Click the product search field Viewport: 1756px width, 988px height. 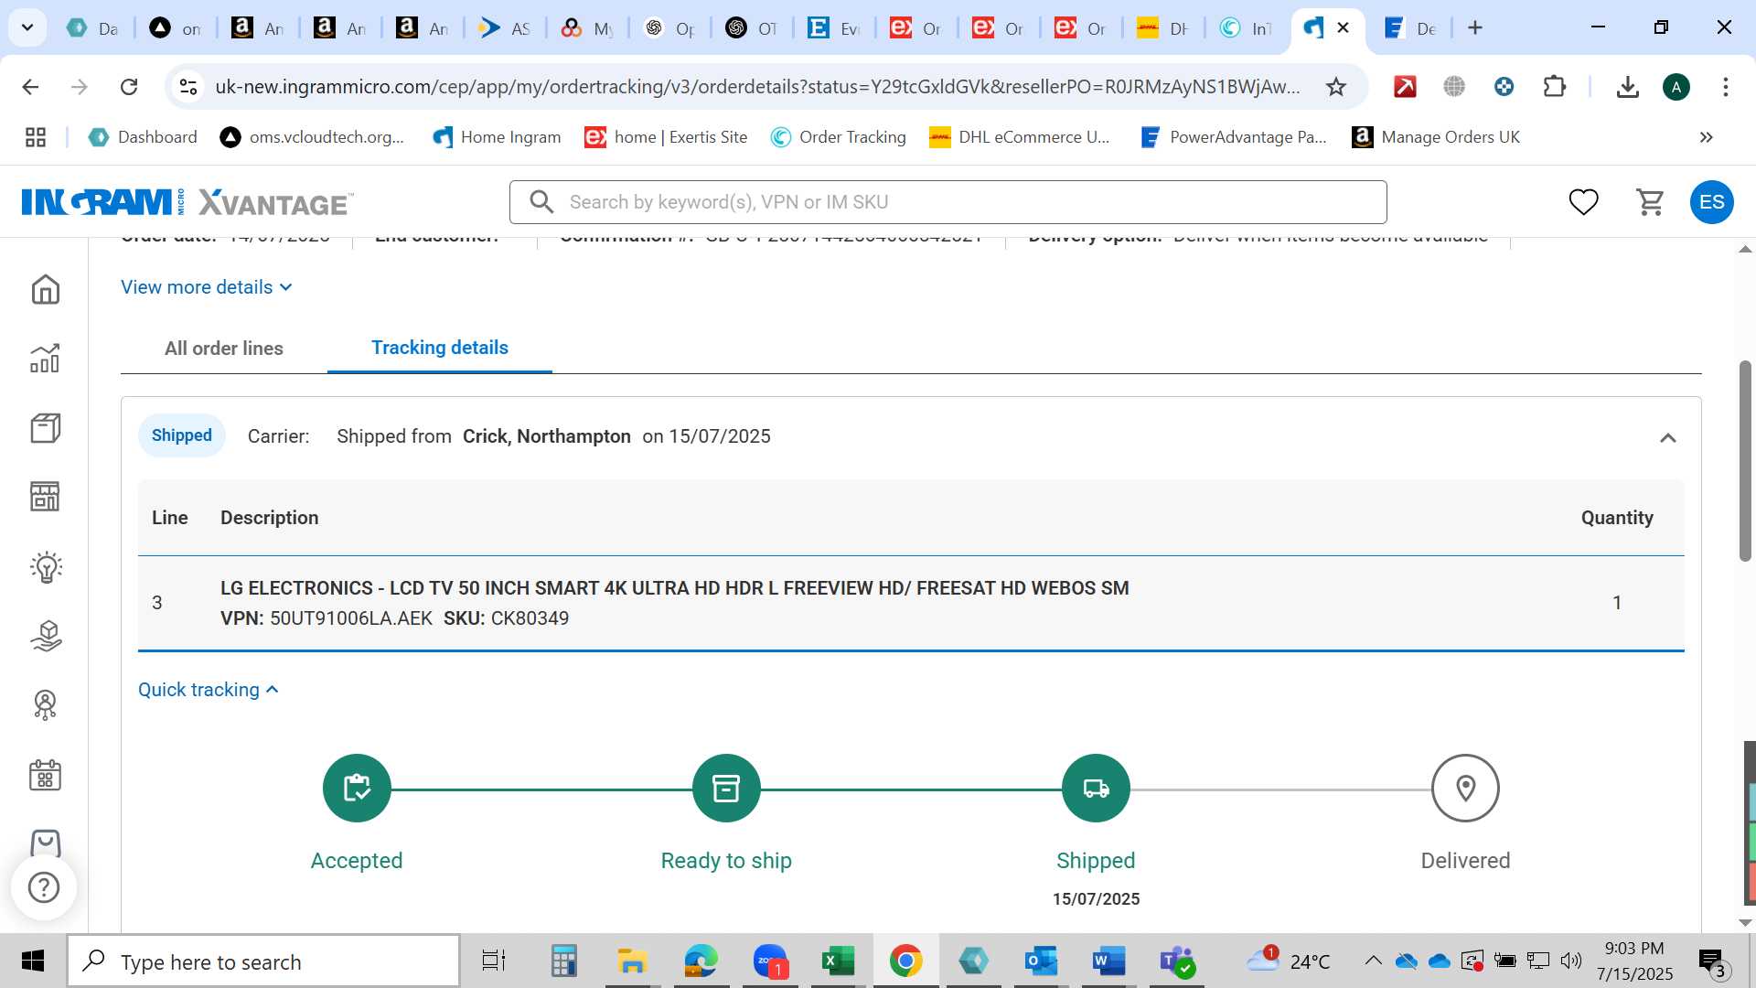pyautogui.click(x=948, y=202)
